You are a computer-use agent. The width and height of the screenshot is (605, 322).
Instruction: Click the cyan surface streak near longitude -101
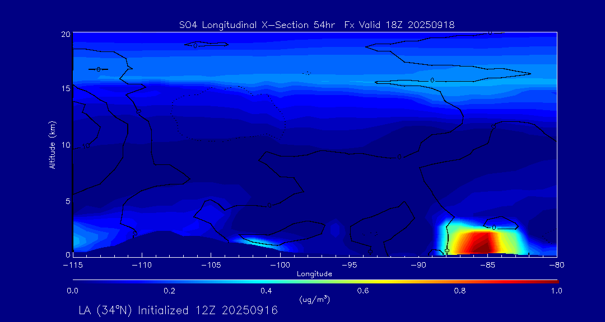click(263, 243)
